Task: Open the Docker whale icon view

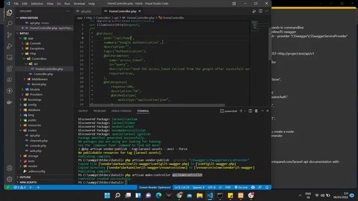Action: tap(10, 102)
